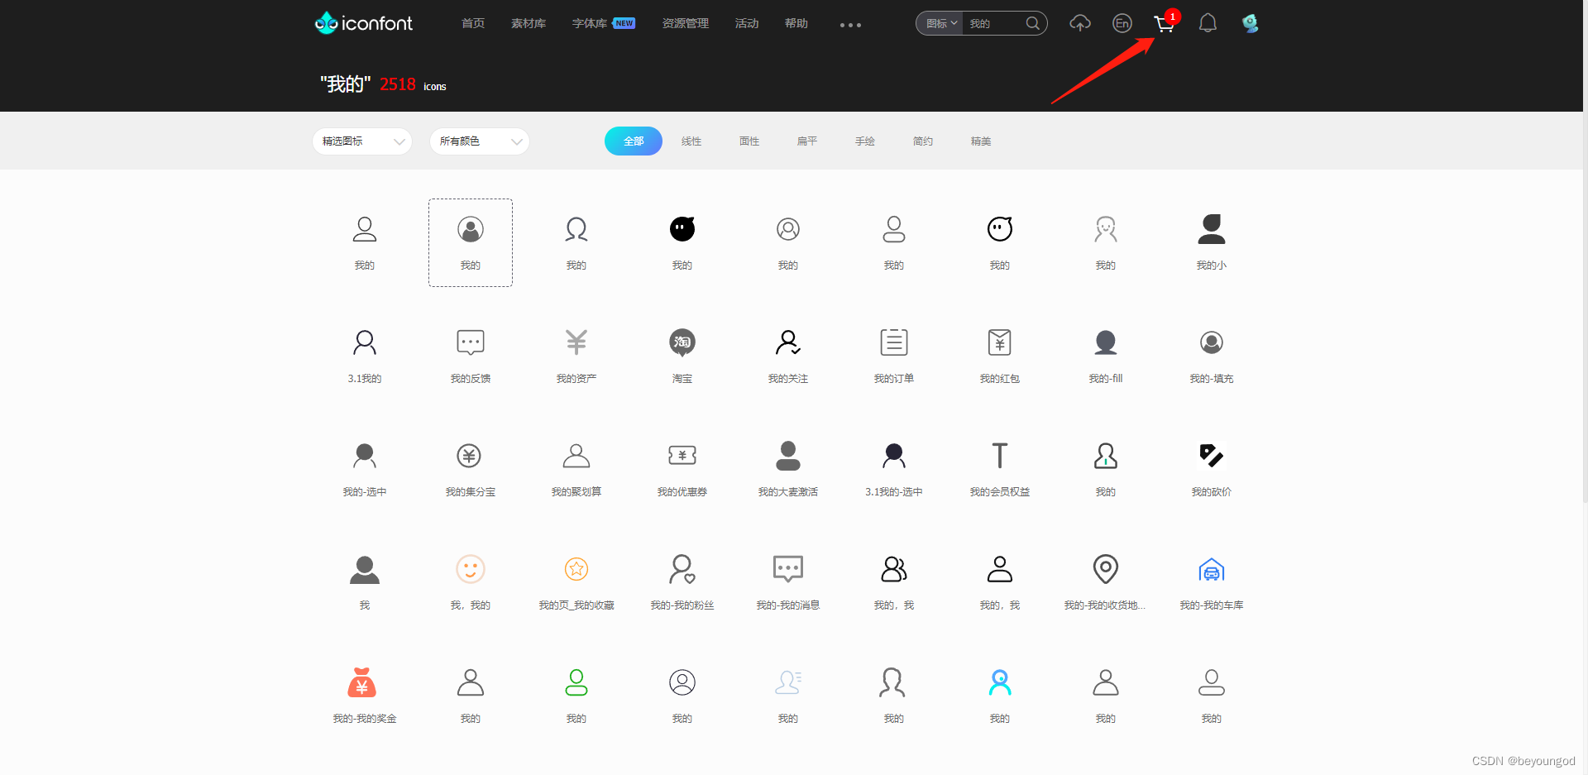This screenshot has height=775, width=1588.
Task: Select the 我的-fill icon
Action: 1106,342
